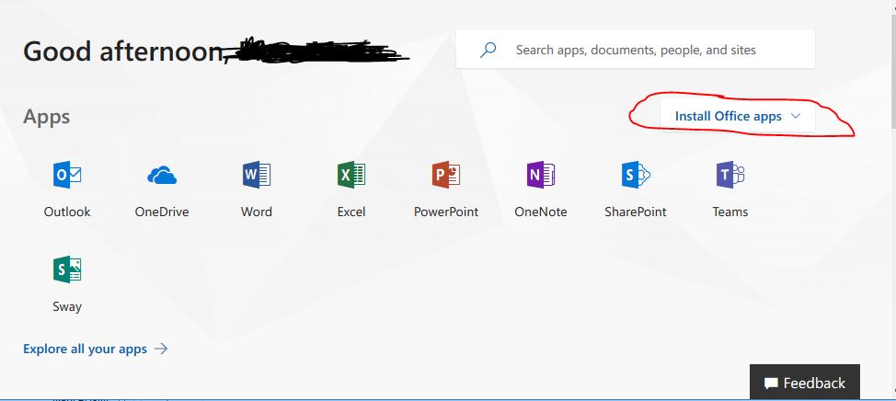Follow the Explore all your apps link
This screenshot has height=401, width=896.
click(96, 349)
